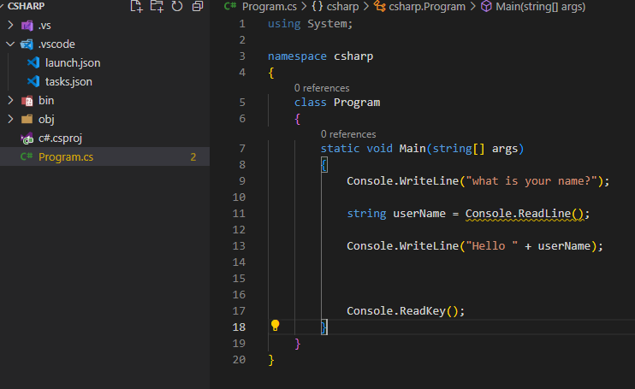Click the obj folder icon
The width and height of the screenshot is (635, 389).
click(27, 120)
